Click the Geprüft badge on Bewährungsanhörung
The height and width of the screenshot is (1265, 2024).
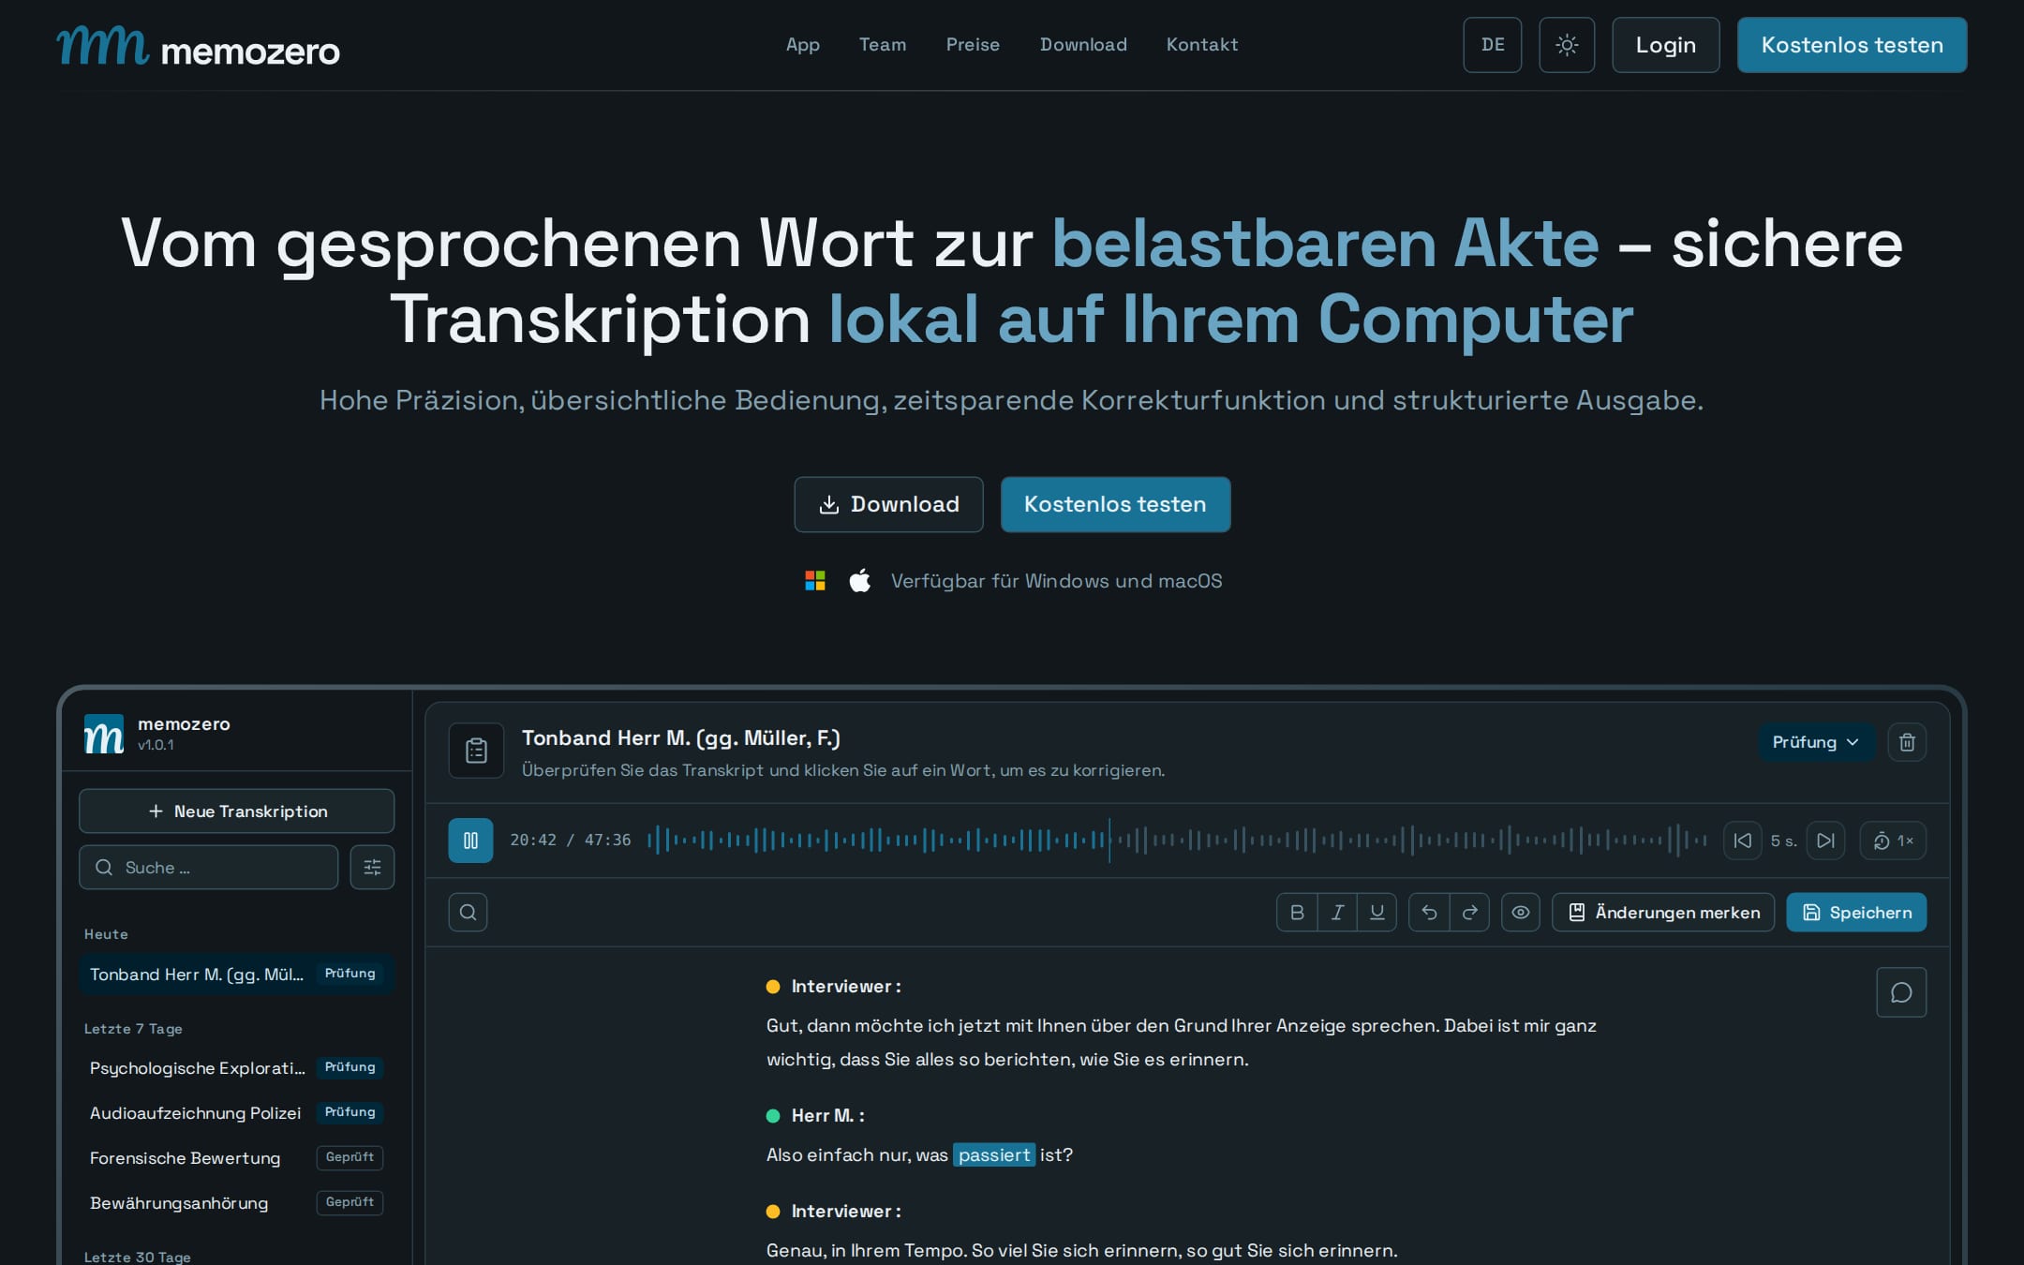(350, 1202)
